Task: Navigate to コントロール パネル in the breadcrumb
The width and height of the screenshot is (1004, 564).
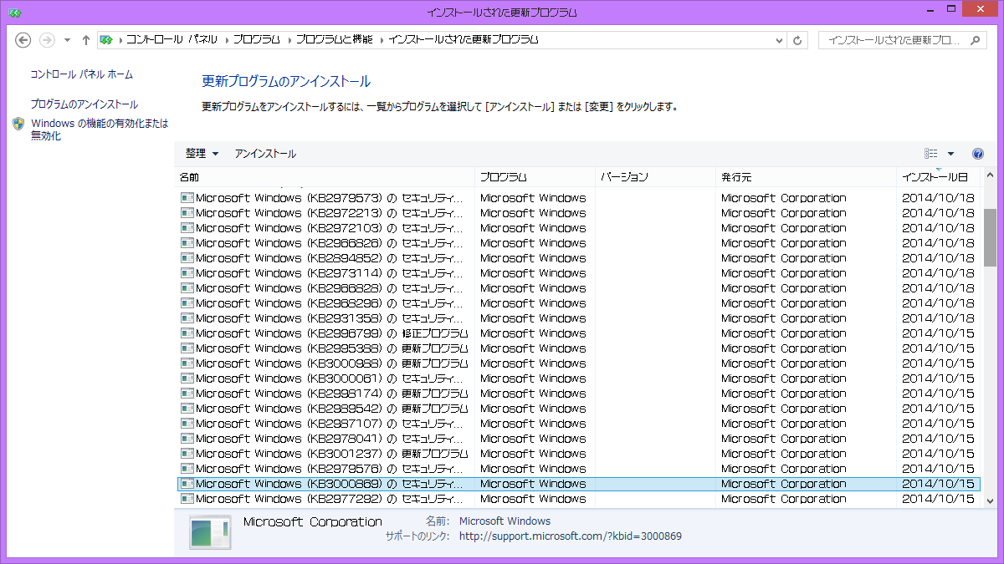Action: 172,40
